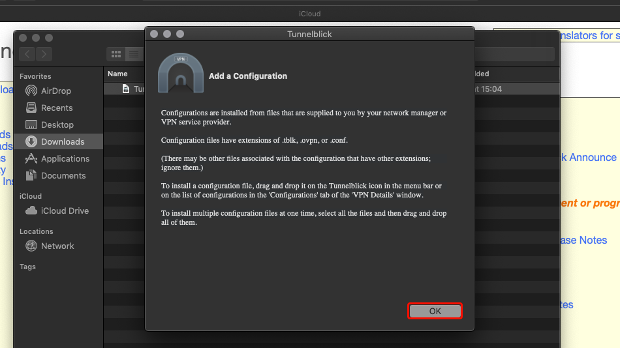
Task: Go back with the Finder back arrow
Action: [x=27, y=54]
